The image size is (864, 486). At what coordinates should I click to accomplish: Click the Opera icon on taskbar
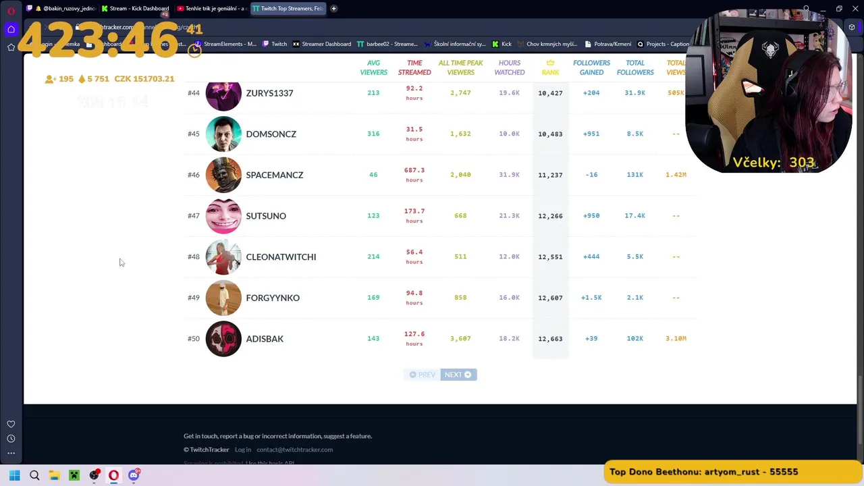[x=113, y=475]
